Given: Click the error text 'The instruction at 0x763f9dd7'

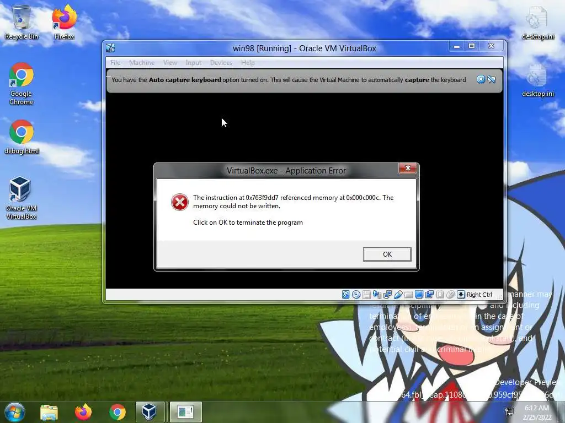Looking at the screenshot, I should [x=236, y=198].
